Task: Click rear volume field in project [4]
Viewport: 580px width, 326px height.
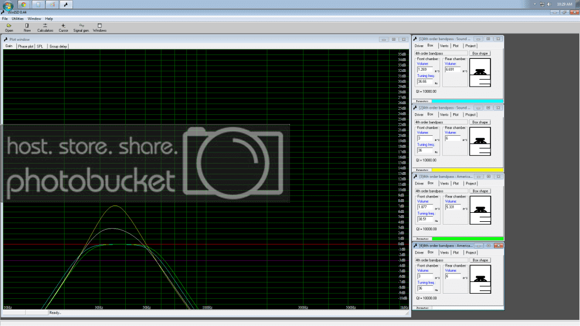Action: (453, 276)
